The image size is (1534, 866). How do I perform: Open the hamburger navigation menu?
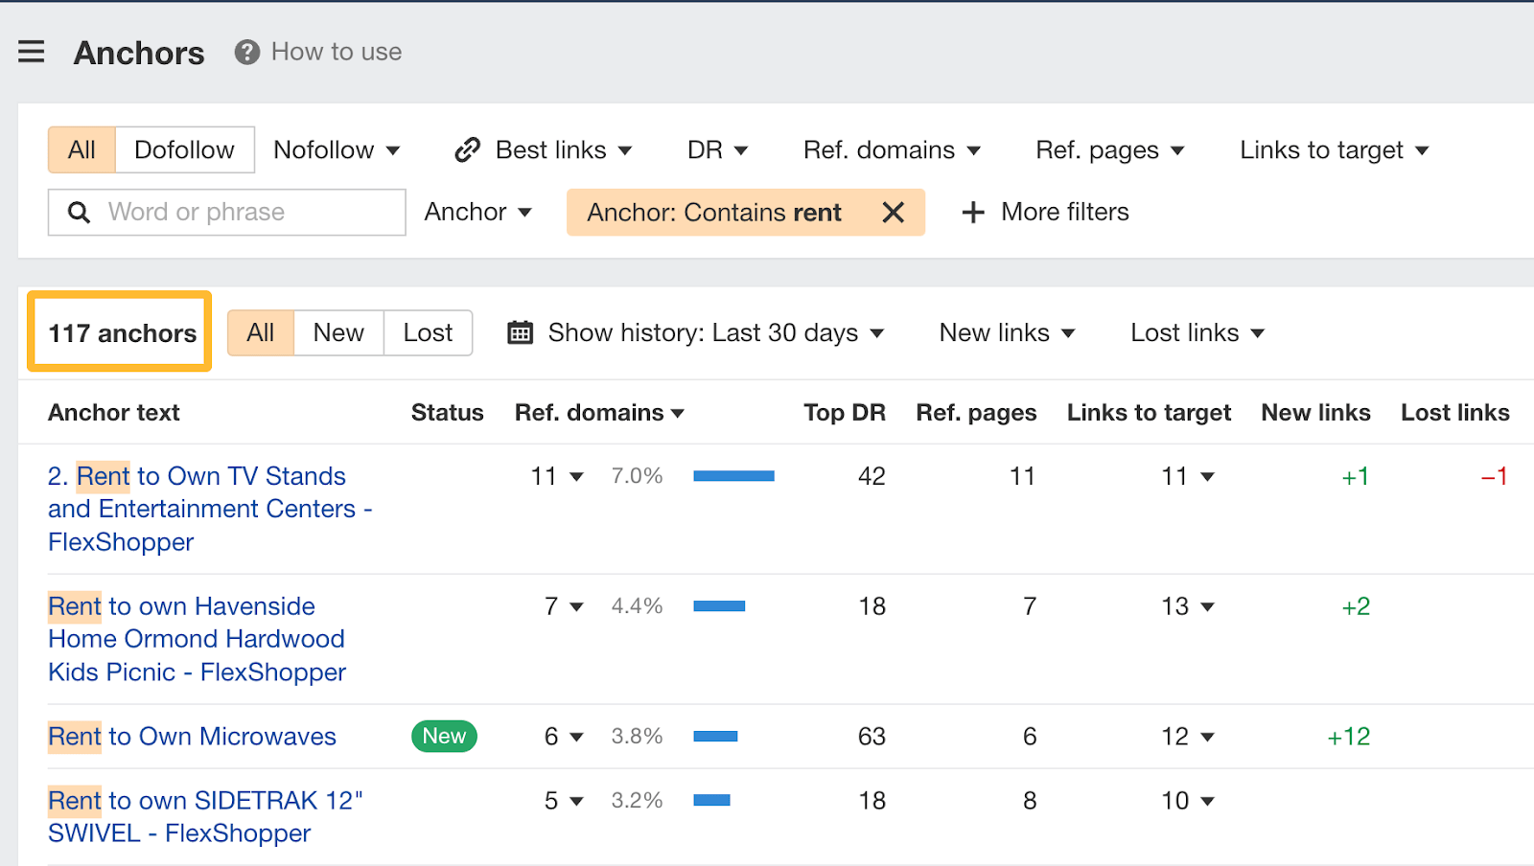point(32,52)
